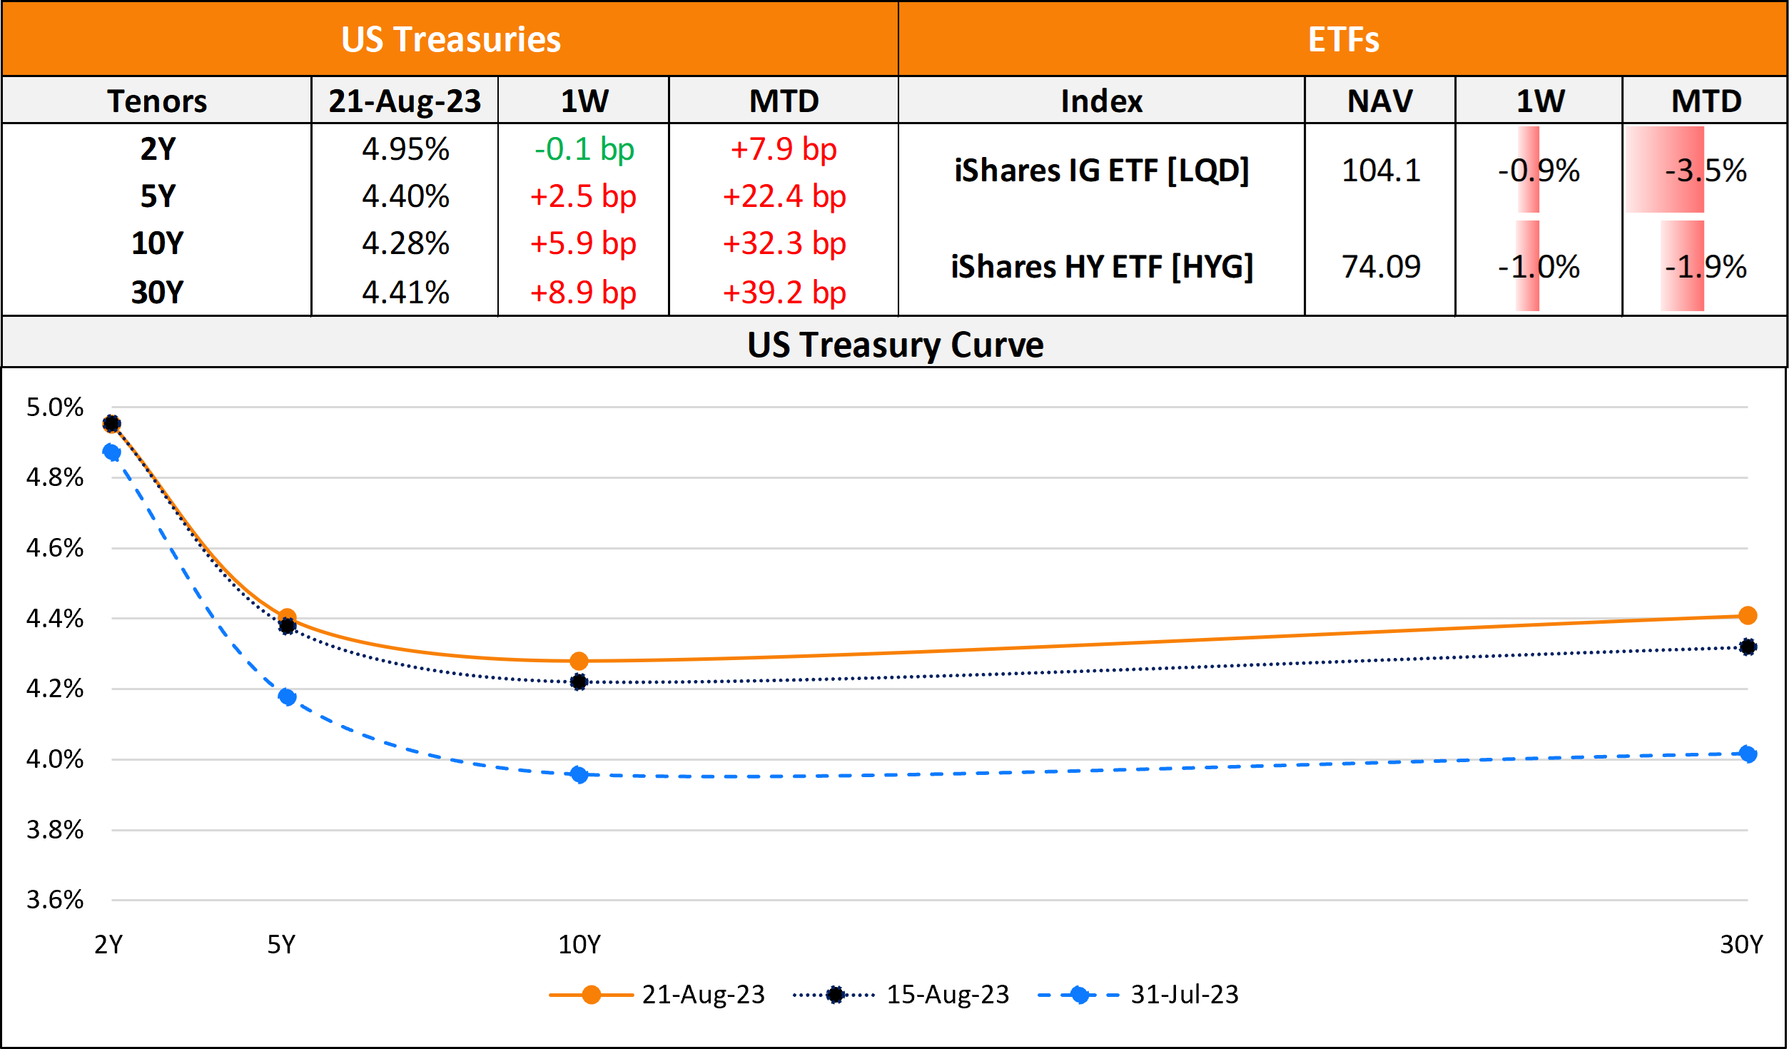Click the LQD MTD -3.5% red bar
The width and height of the screenshot is (1789, 1049).
click(x=1666, y=170)
